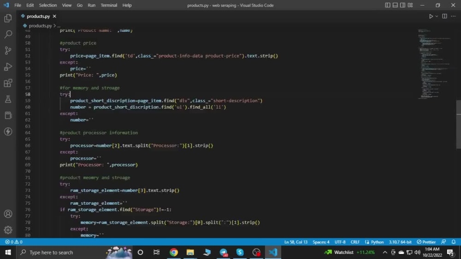Open the editor More Actions ellipsis
Viewport: 461px width, 259px height.
(x=453, y=16)
